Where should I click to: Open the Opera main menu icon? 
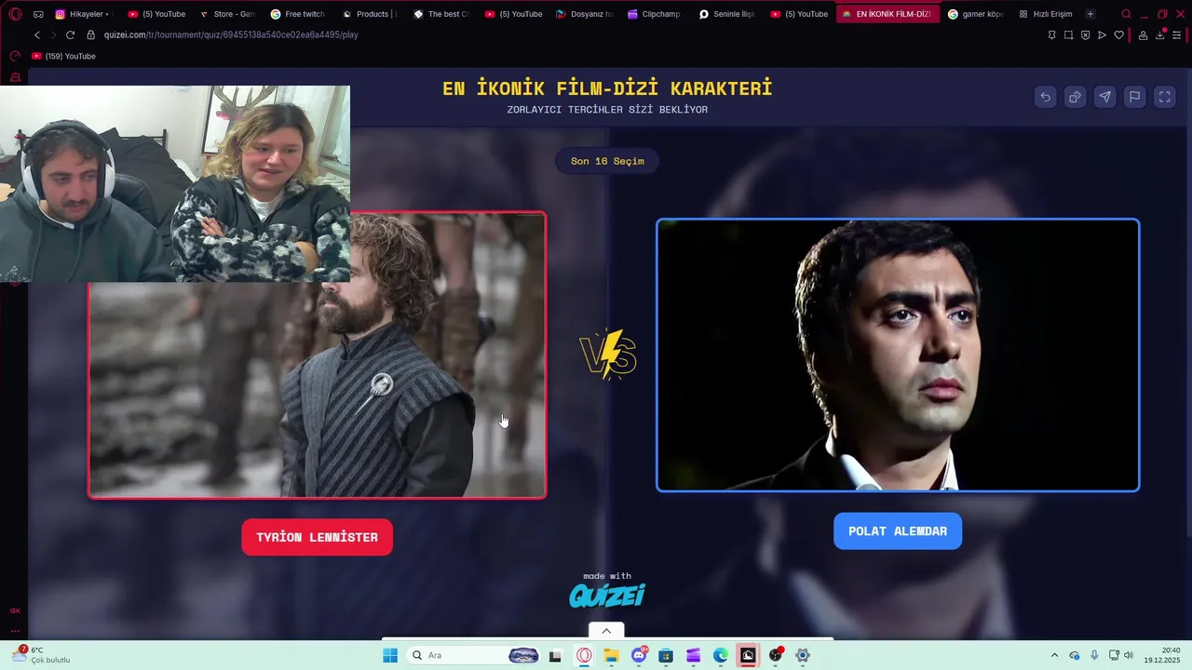(15, 14)
